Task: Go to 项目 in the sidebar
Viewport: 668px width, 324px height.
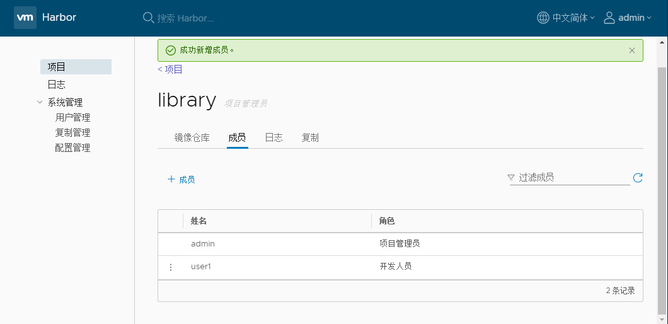Action: tap(76, 67)
